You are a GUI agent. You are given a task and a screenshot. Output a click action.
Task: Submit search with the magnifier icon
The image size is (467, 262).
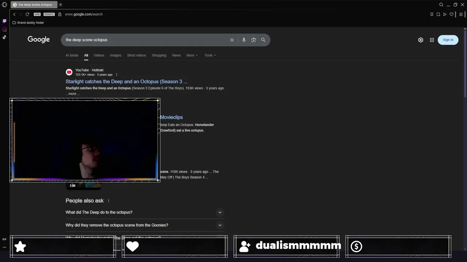pos(263,40)
